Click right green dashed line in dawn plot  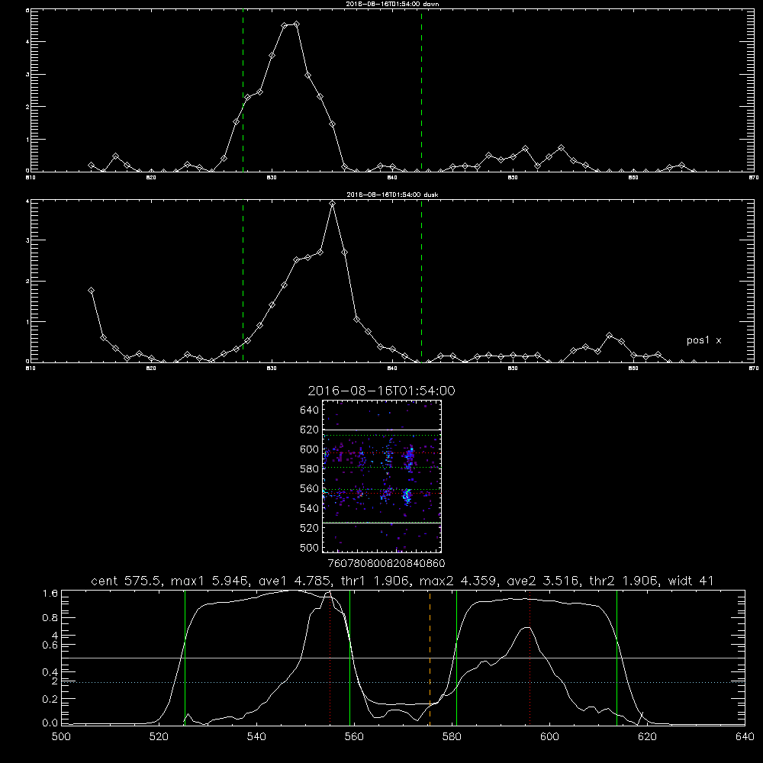click(x=421, y=91)
